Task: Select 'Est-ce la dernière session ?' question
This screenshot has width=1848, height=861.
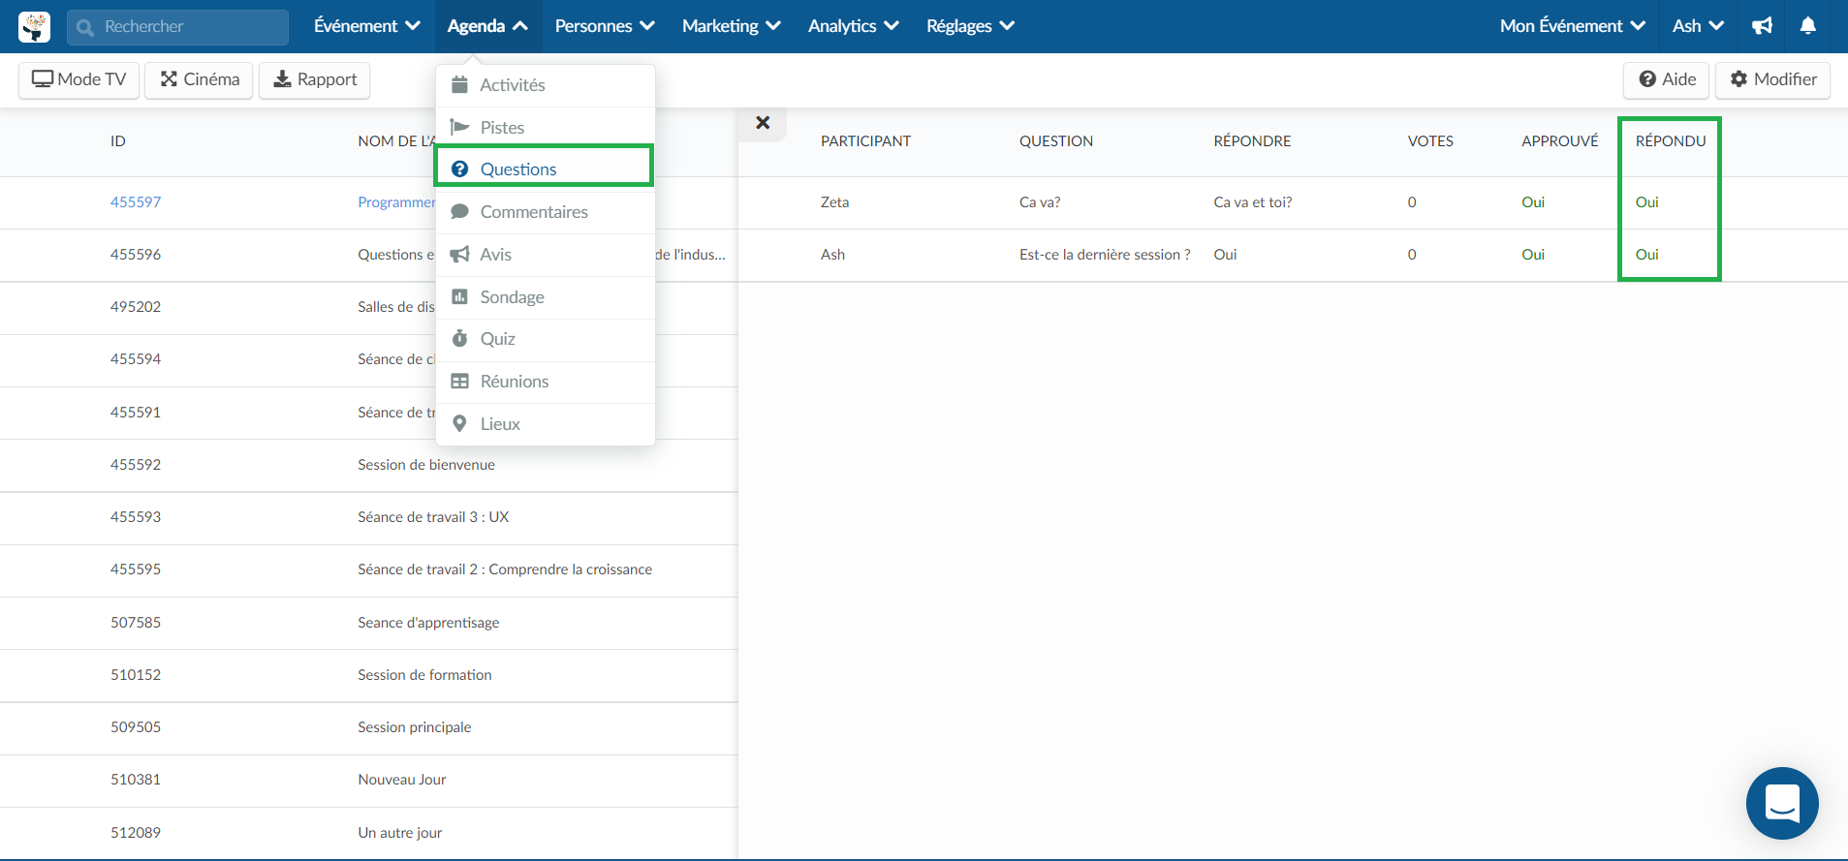Action: coord(1105,255)
